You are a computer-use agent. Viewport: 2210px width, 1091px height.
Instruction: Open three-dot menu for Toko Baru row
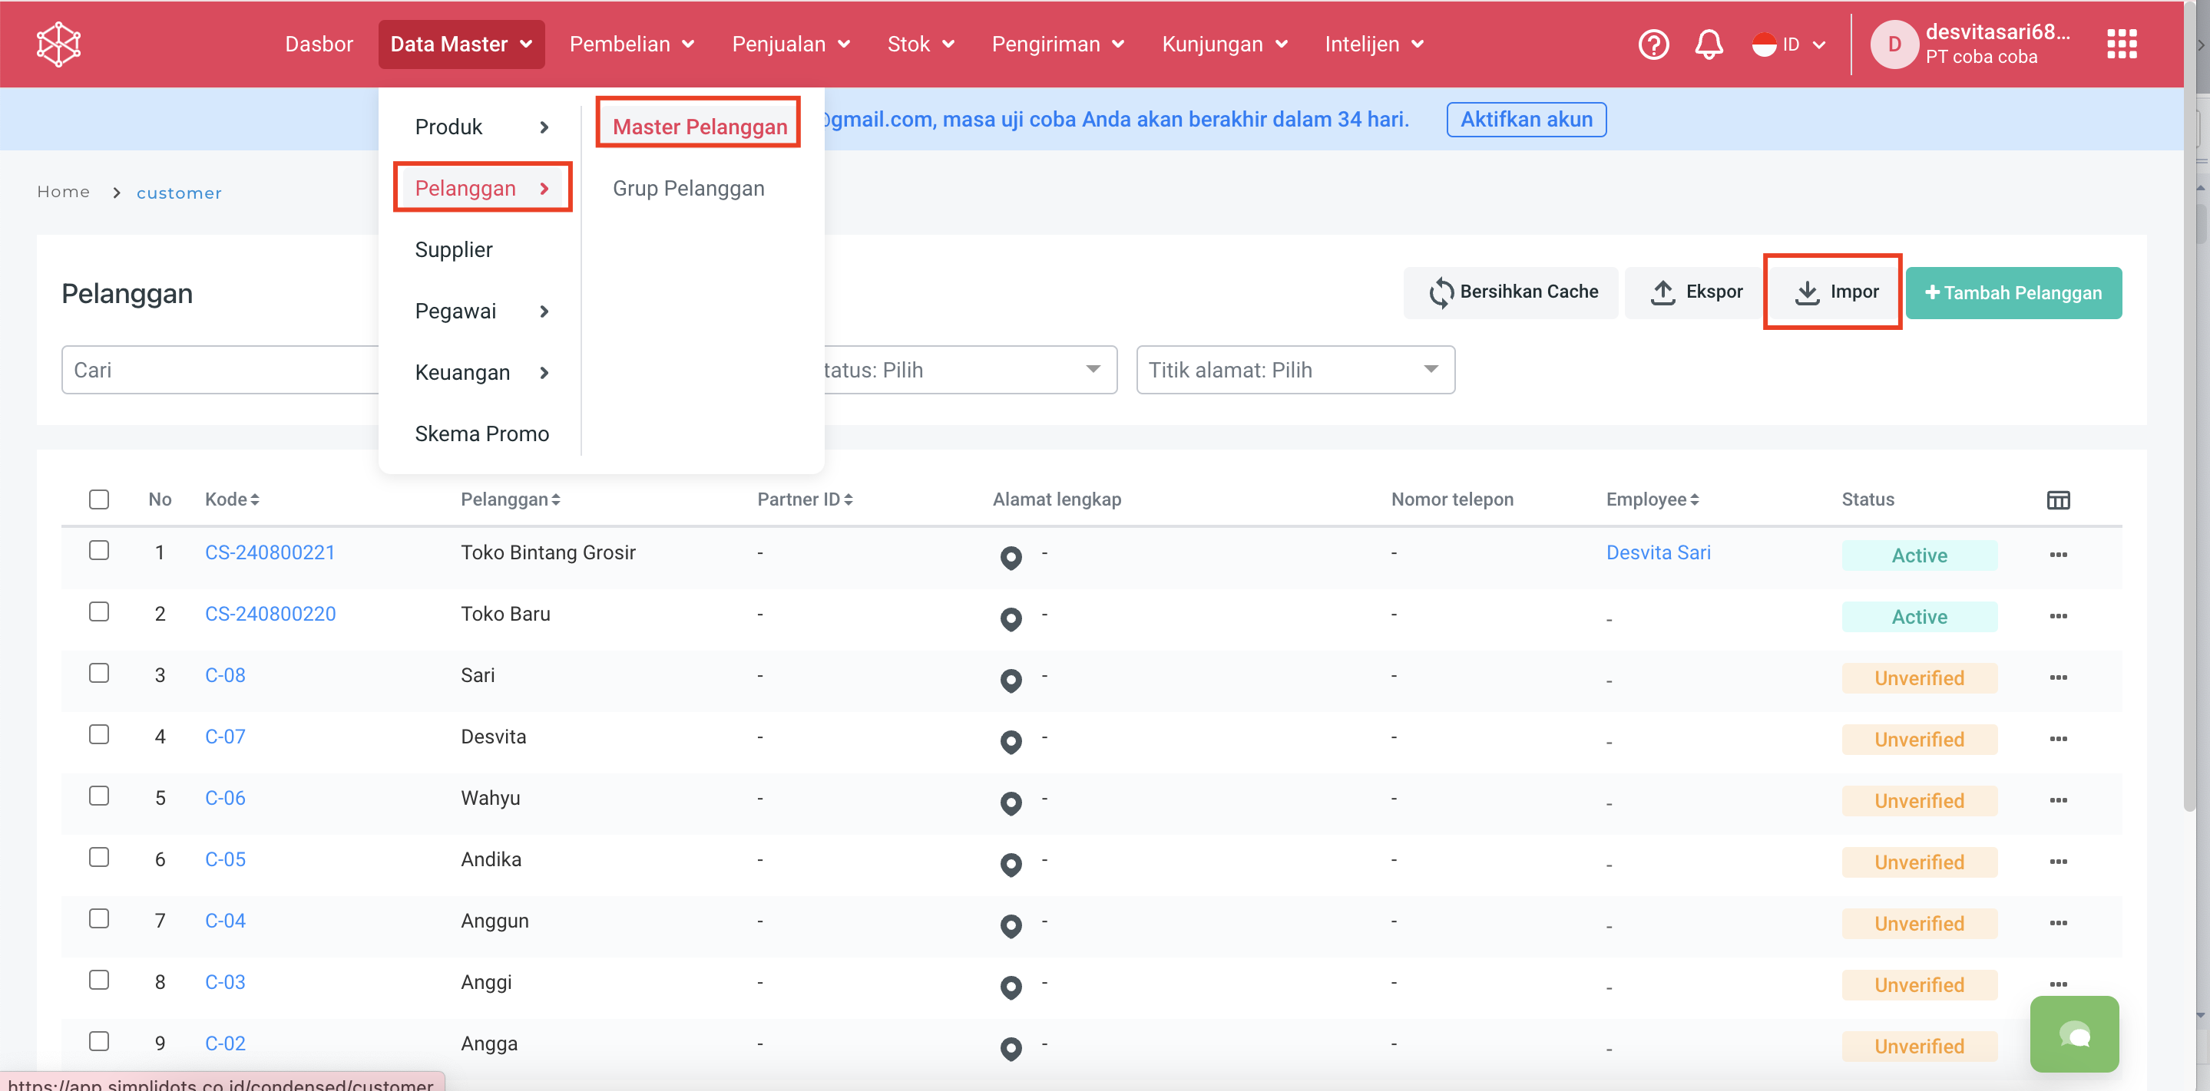(2057, 616)
